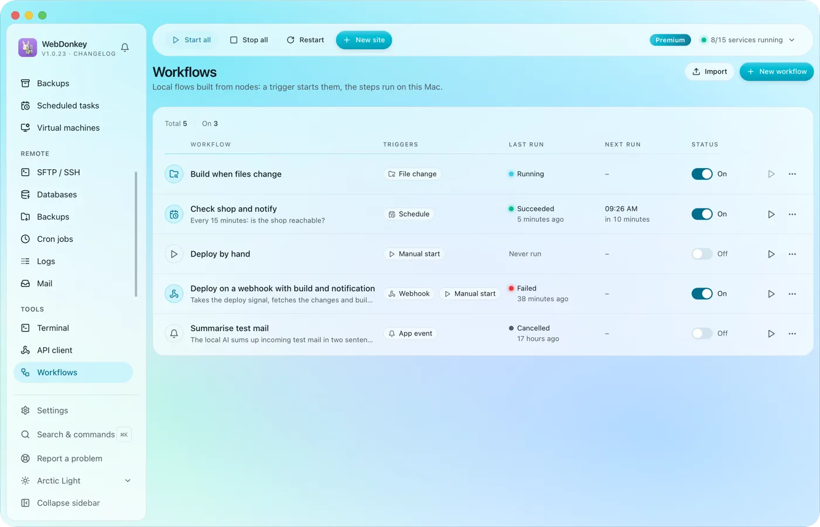Screen dimensions: 820x527
Task: Run the 'Check shop and notify' workflow
Action: click(771, 214)
